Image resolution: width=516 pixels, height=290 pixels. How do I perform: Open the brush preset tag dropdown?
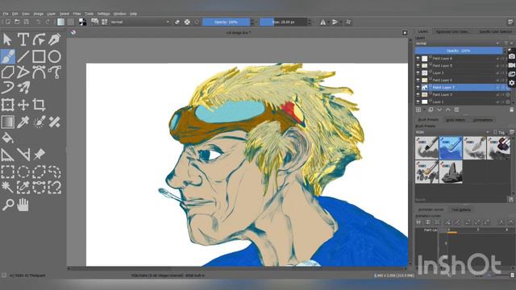(x=451, y=132)
